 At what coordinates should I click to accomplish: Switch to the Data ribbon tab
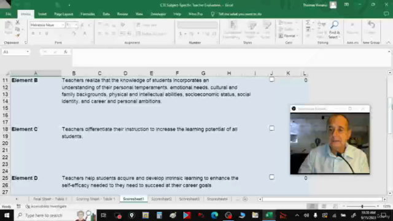click(x=106, y=14)
